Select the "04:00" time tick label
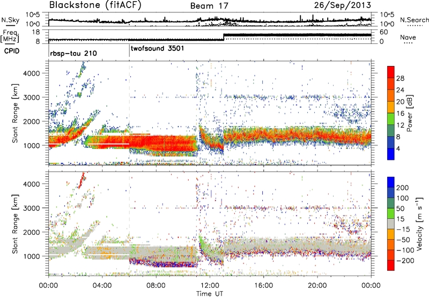 [x=102, y=286]
